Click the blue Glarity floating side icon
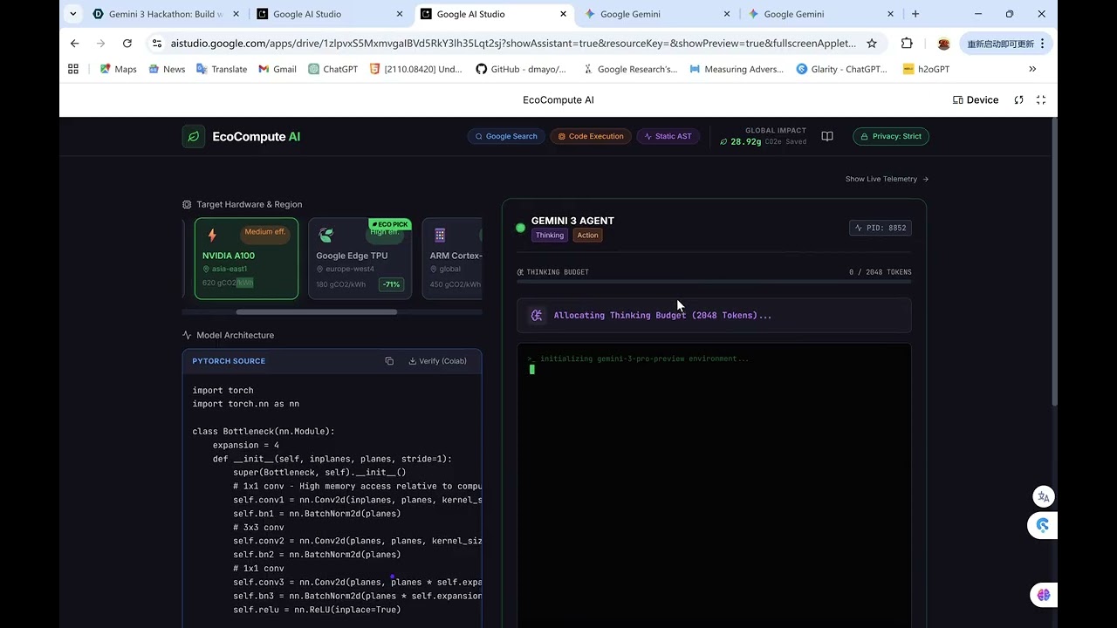1117x628 pixels. (x=1043, y=525)
